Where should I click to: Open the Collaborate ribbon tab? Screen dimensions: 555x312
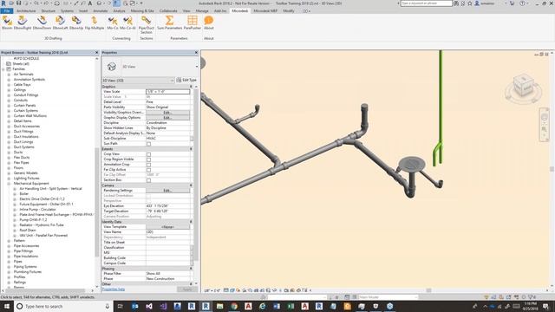pyautogui.click(x=168, y=11)
